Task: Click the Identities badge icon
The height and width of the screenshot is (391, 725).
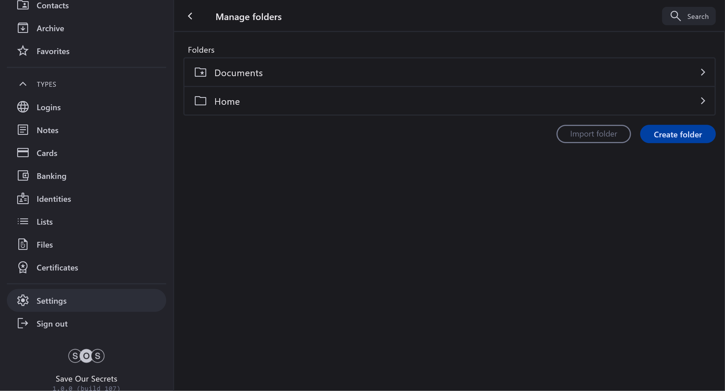Action: click(23, 199)
